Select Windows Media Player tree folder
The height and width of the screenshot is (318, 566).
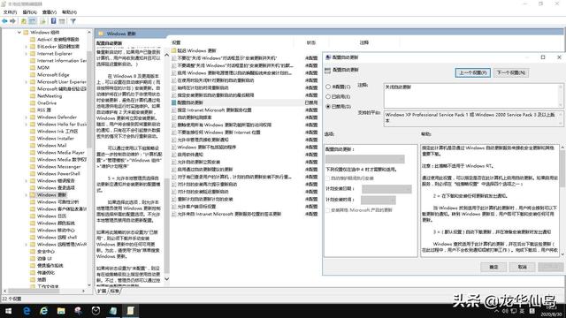[61, 153]
